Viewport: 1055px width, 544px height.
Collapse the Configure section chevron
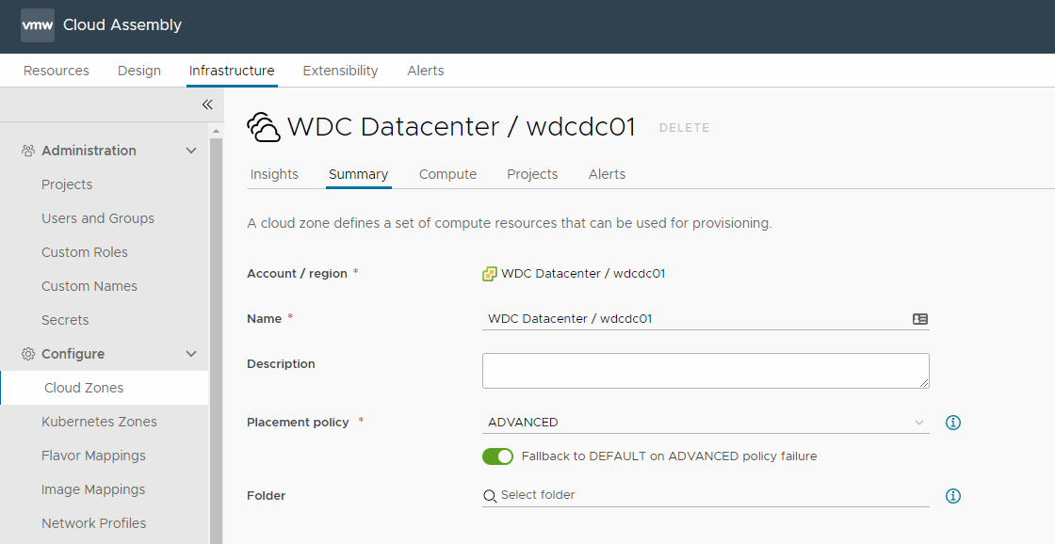tap(191, 354)
